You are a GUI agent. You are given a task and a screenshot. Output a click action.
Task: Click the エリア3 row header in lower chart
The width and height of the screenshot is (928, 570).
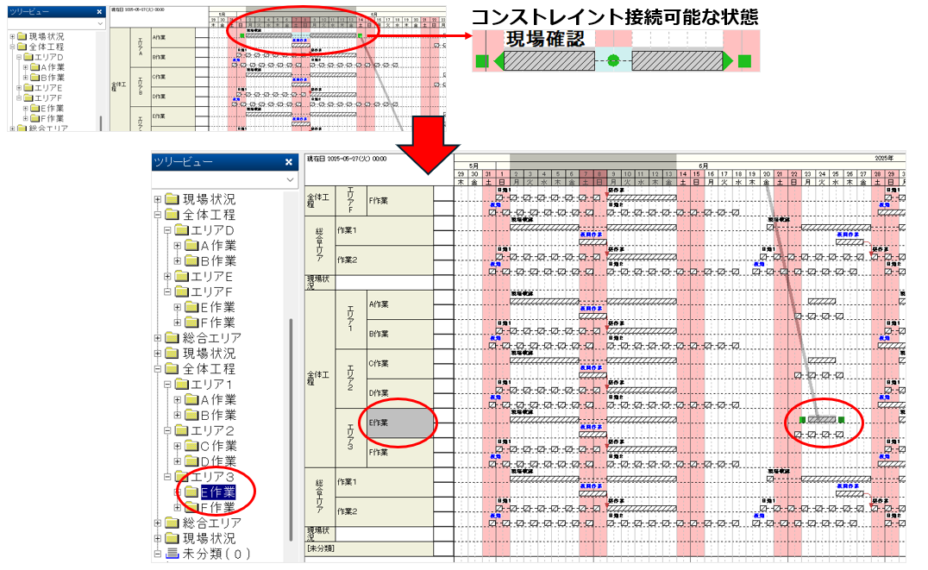[350, 436]
